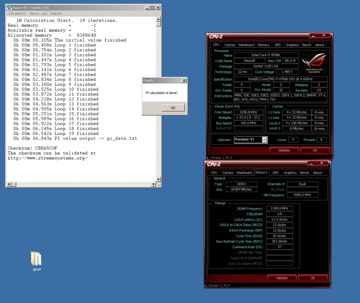Click OK in lower CPU-Z window

coord(313,278)
